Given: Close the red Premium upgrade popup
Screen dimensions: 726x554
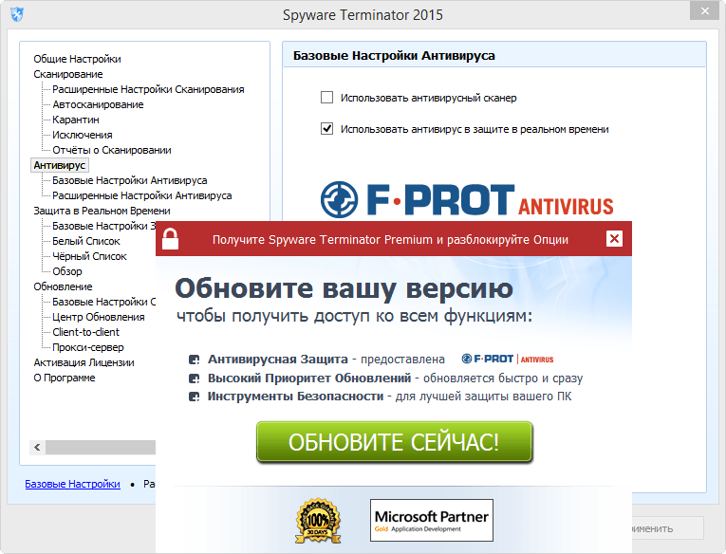Looking at the screenshot, I should click(x=614, y=239).
